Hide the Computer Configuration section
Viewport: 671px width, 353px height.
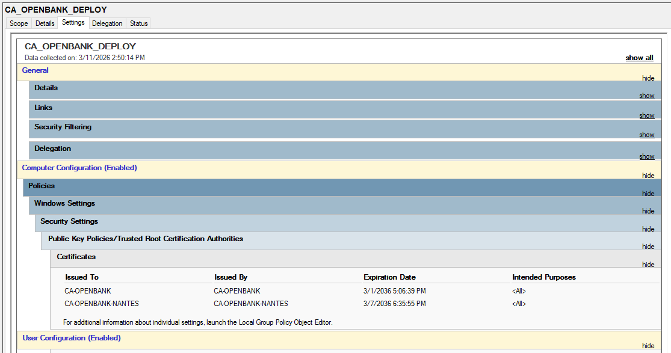648,176
